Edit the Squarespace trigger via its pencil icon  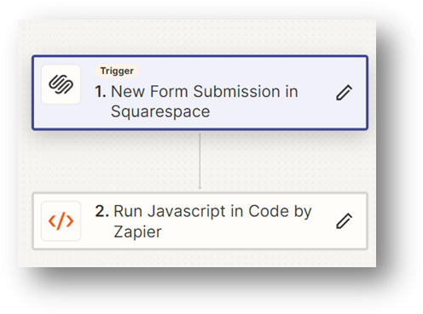(x=345, y=93)
